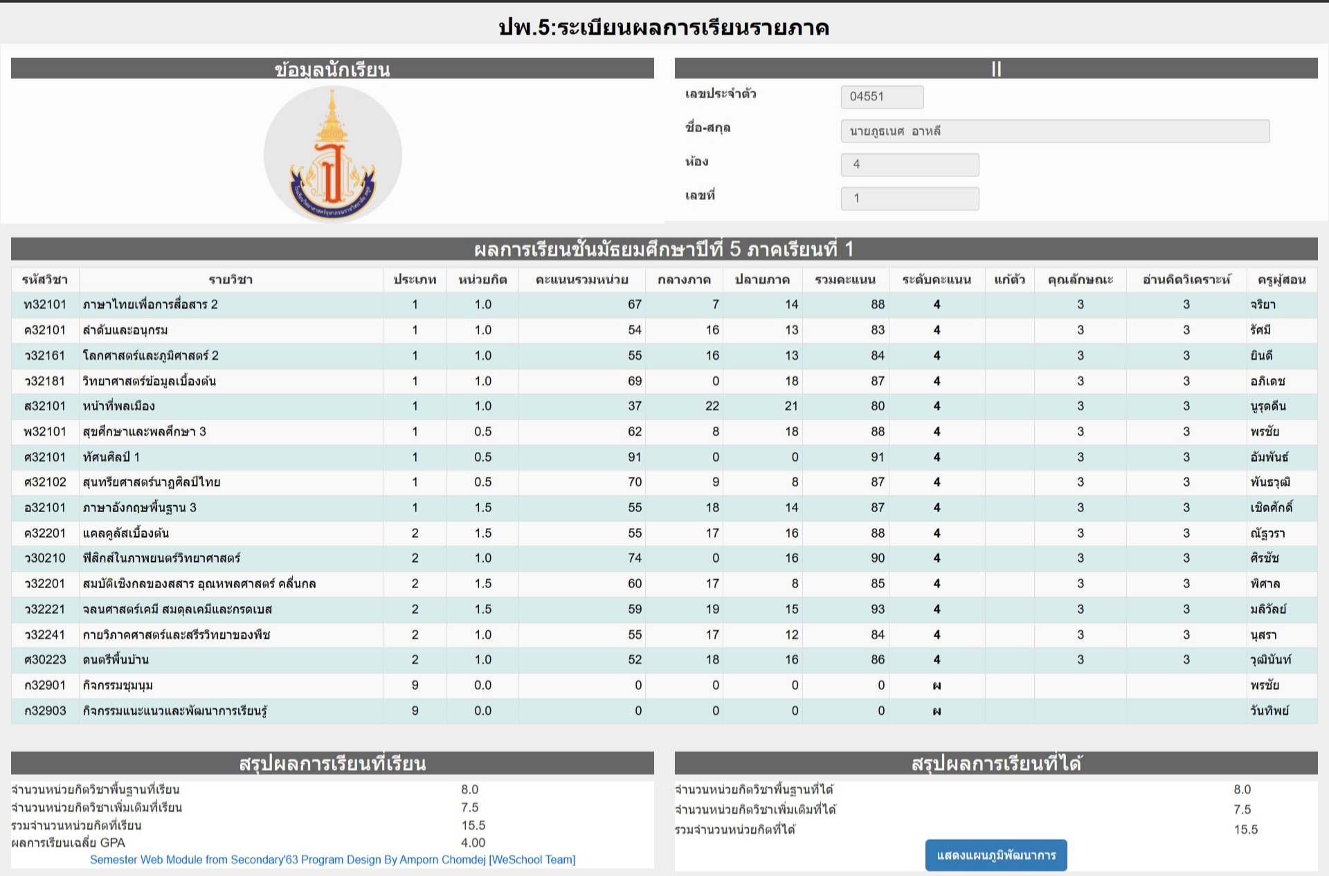Viewport: 1329px width, 876px height.
Task: Select course code อ32101
Action: 45,508
